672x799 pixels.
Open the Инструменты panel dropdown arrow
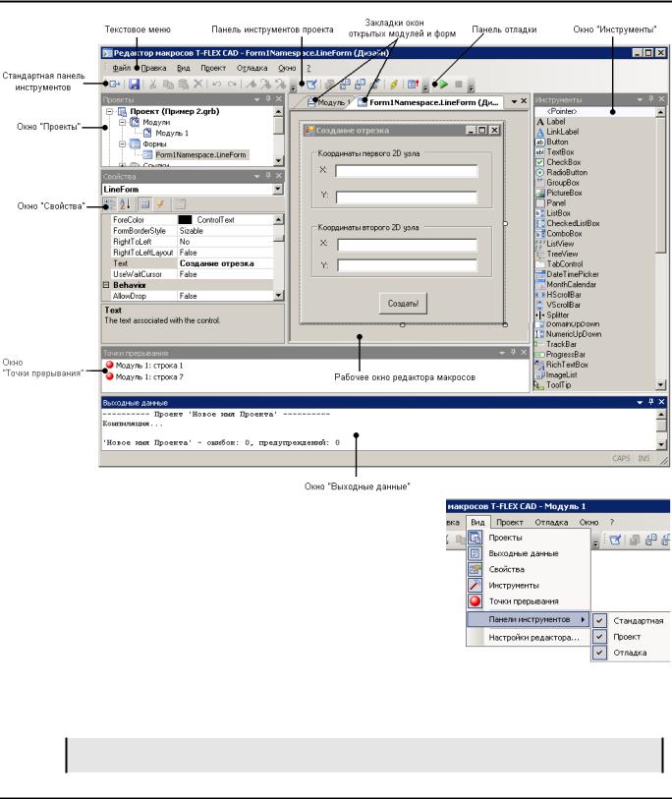(x=640, y=100)
